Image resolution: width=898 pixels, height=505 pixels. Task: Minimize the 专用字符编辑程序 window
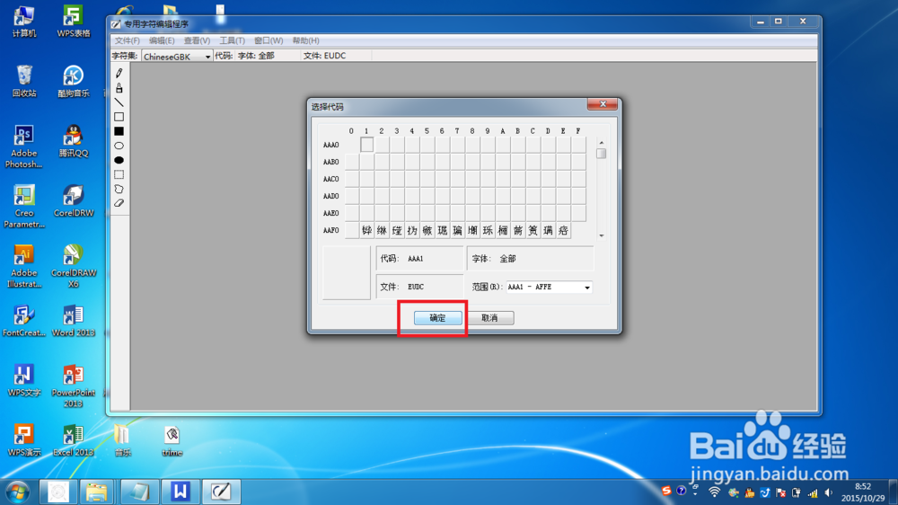point(760,22)
